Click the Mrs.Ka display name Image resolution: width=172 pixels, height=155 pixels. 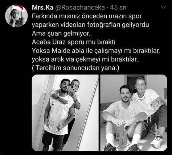tap(42, 8)
